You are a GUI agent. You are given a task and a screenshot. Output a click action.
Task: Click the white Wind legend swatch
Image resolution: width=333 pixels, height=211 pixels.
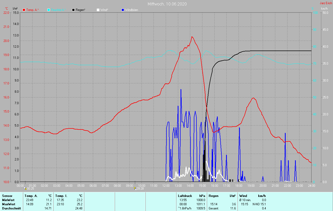98,10
